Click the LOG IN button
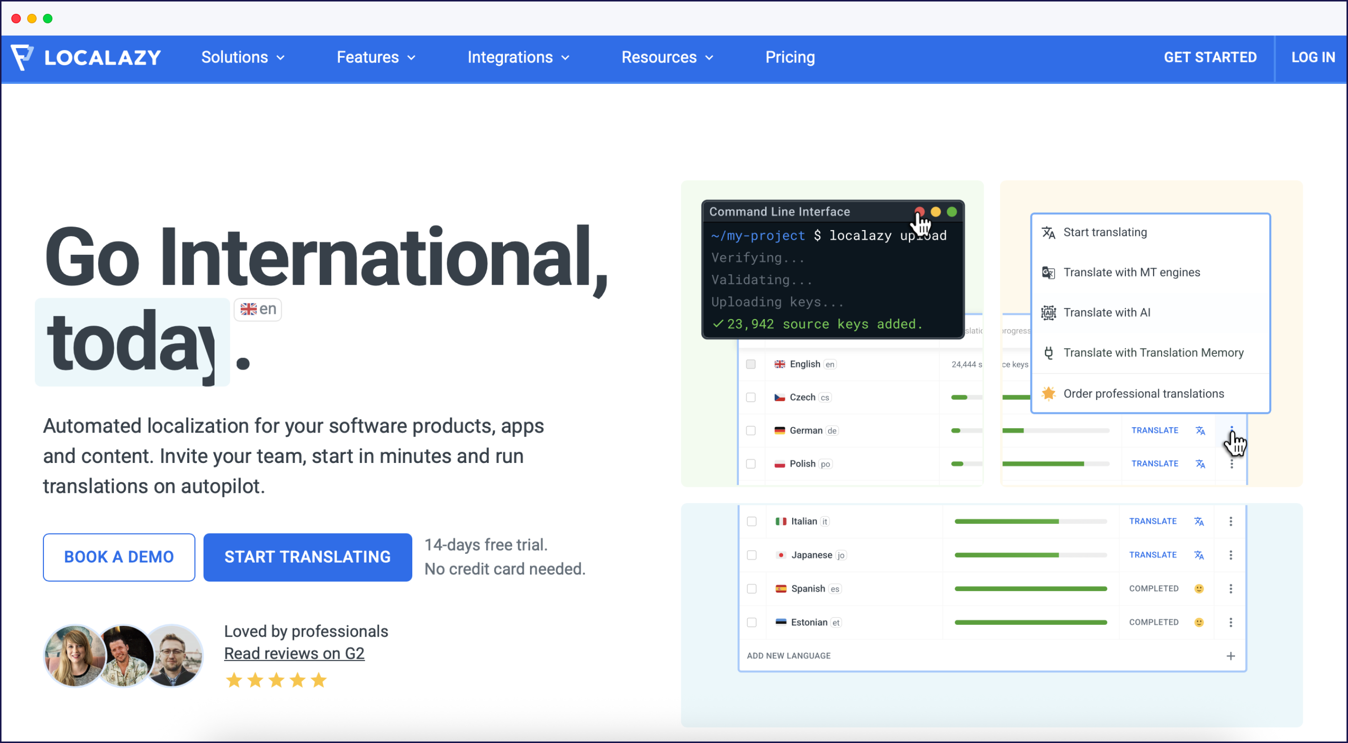This screenshot has height=743, width=1348. pyautogui.click(x=1313, y=58)
